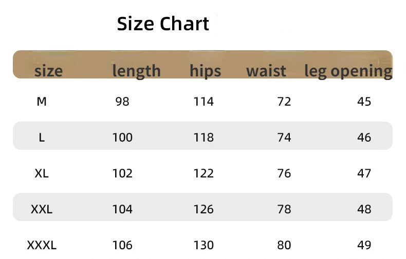Image resolution: width=406 pixels, height=259 pixels.
Task: Click the 'waist' column header
Action: tap(266, 71)
